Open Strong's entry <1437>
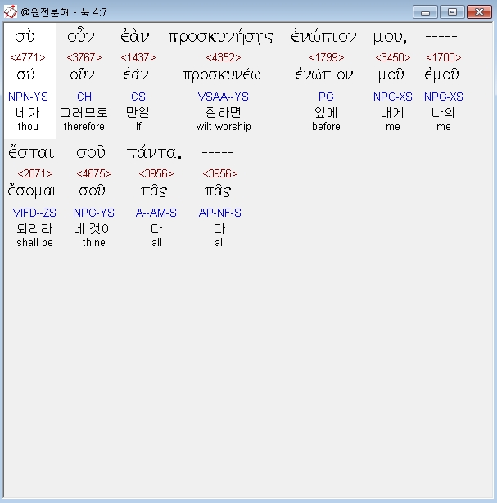 (138, 57)
